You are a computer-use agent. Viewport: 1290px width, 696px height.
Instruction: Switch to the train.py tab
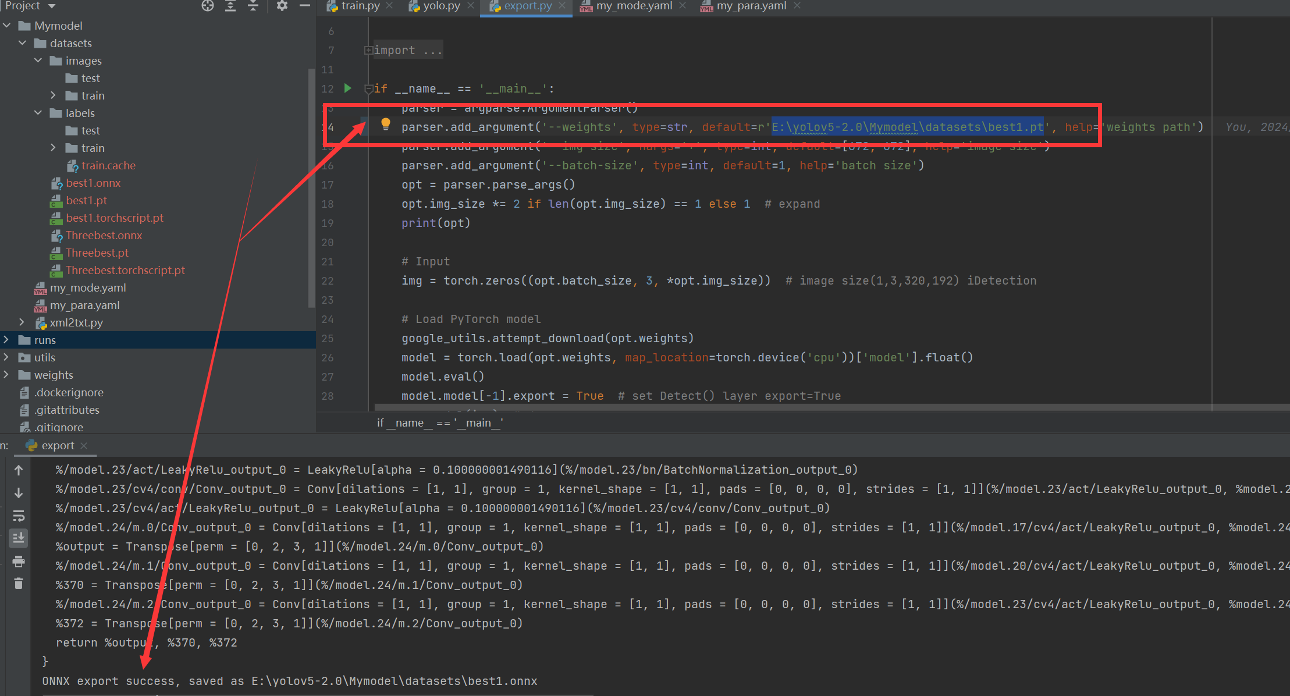[x=353, y=6]
